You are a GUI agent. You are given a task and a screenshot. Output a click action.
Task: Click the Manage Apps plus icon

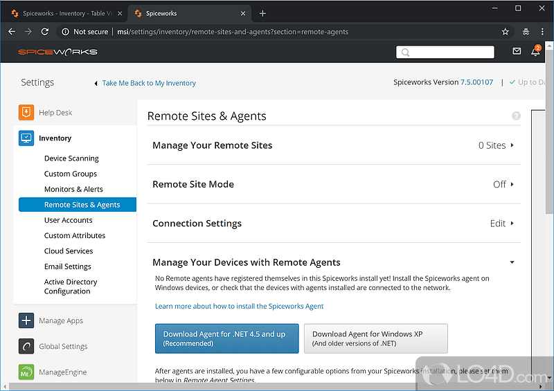26,320
